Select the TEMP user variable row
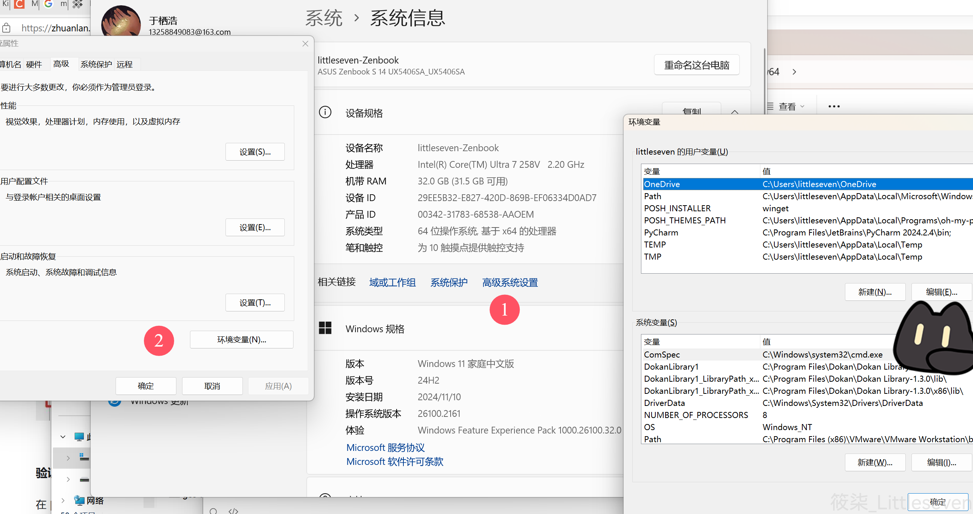This screenshot has height=514, width=973. (x=808, y=245)
